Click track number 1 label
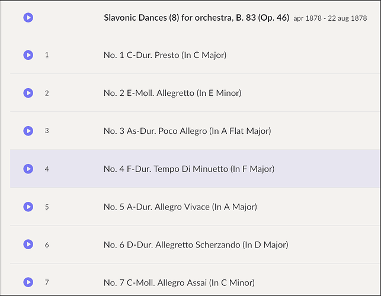This screenshot has height=296, width=381. [47, 55]
